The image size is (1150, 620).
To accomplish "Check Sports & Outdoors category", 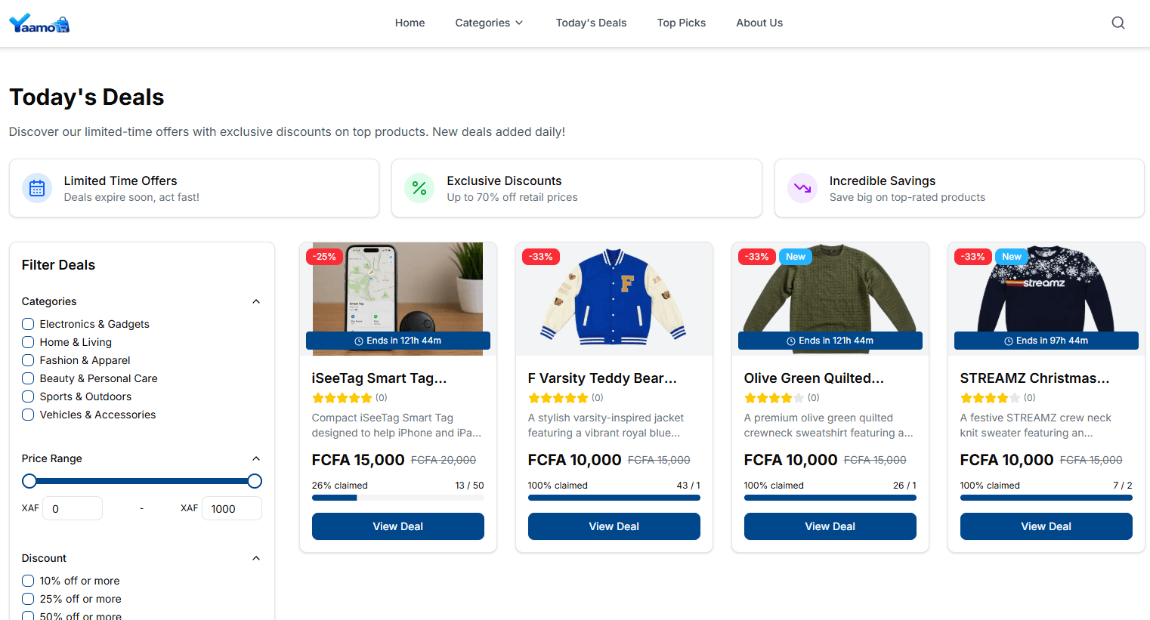I will (x=28, y=396).
